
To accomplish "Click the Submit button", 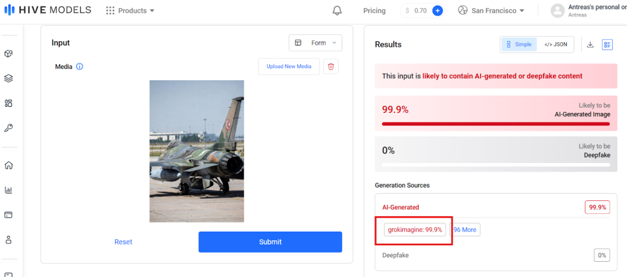I will pos(270,241).
